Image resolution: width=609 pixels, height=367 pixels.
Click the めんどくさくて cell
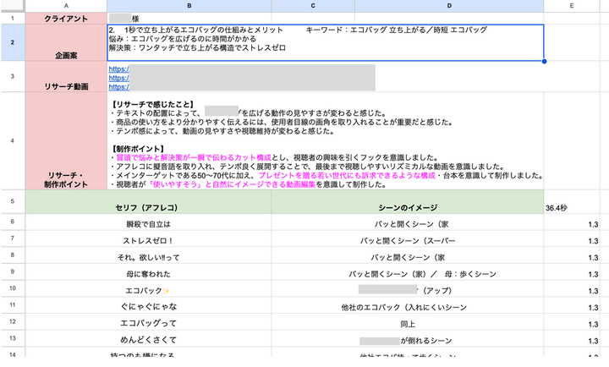[x=148, y=339]
